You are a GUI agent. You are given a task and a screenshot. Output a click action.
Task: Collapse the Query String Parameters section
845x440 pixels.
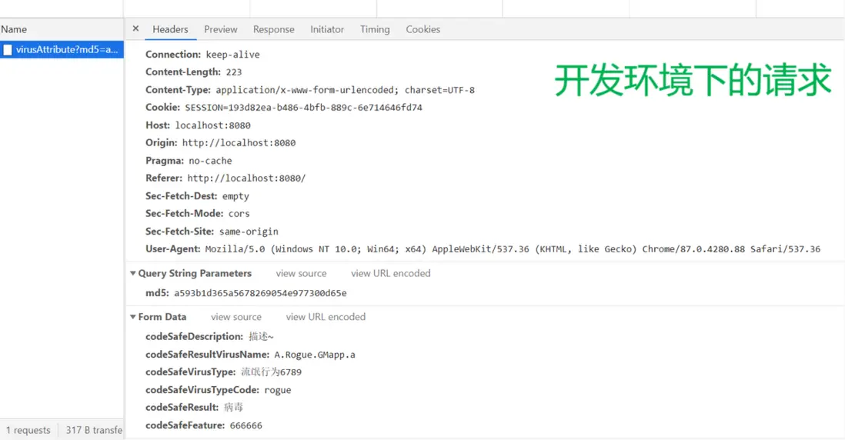[133, 273]
